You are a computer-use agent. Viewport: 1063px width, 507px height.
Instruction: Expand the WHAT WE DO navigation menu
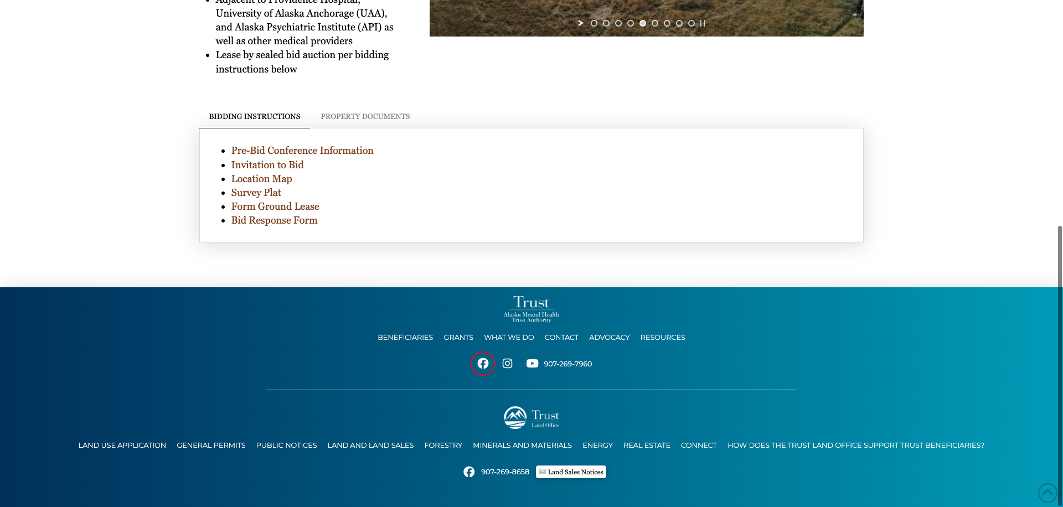pyautogui.click(x=508, y=337)
